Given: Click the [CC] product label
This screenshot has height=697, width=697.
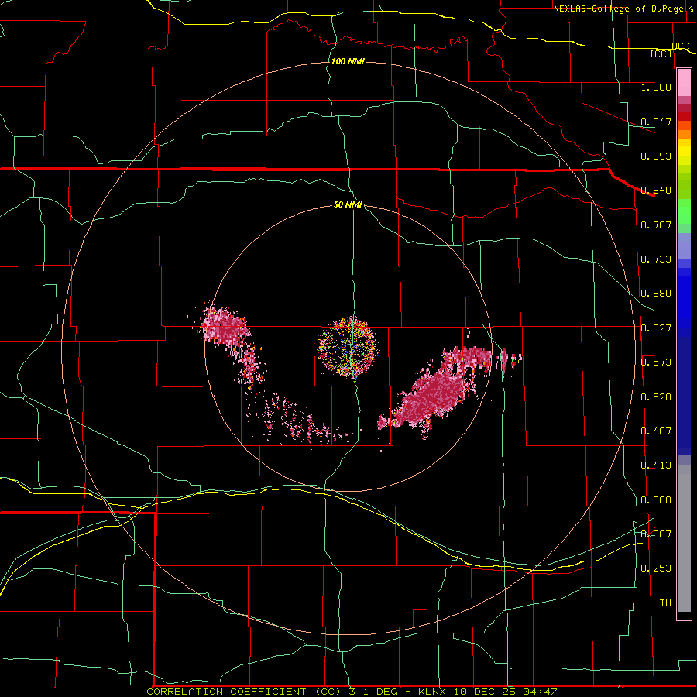Looking at the screenshot, I should coord(661,53).
